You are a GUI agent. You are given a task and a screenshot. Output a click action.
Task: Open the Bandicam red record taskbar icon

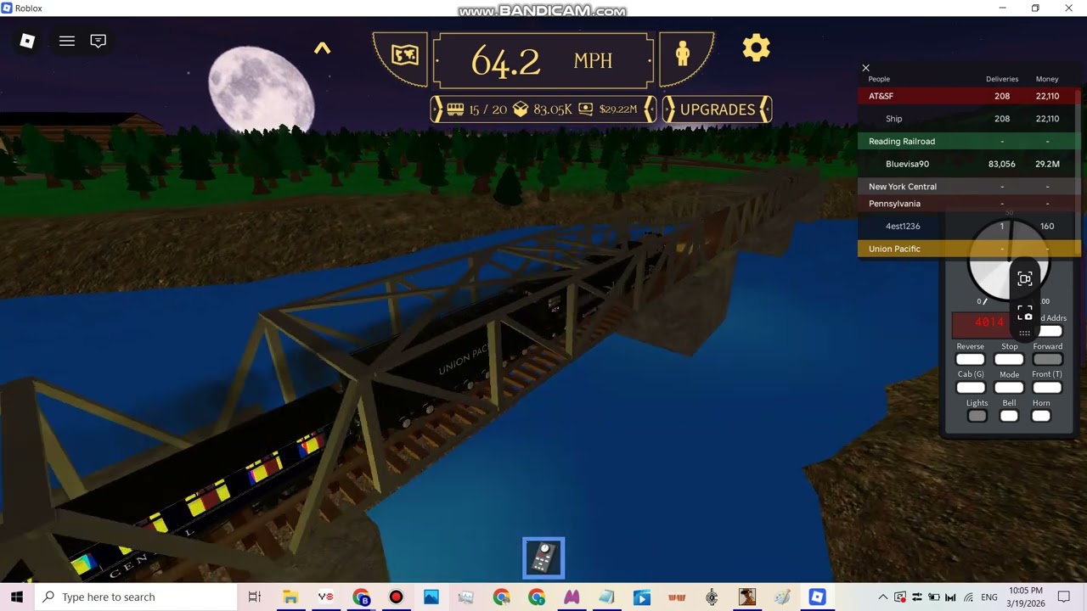(396, 597)
